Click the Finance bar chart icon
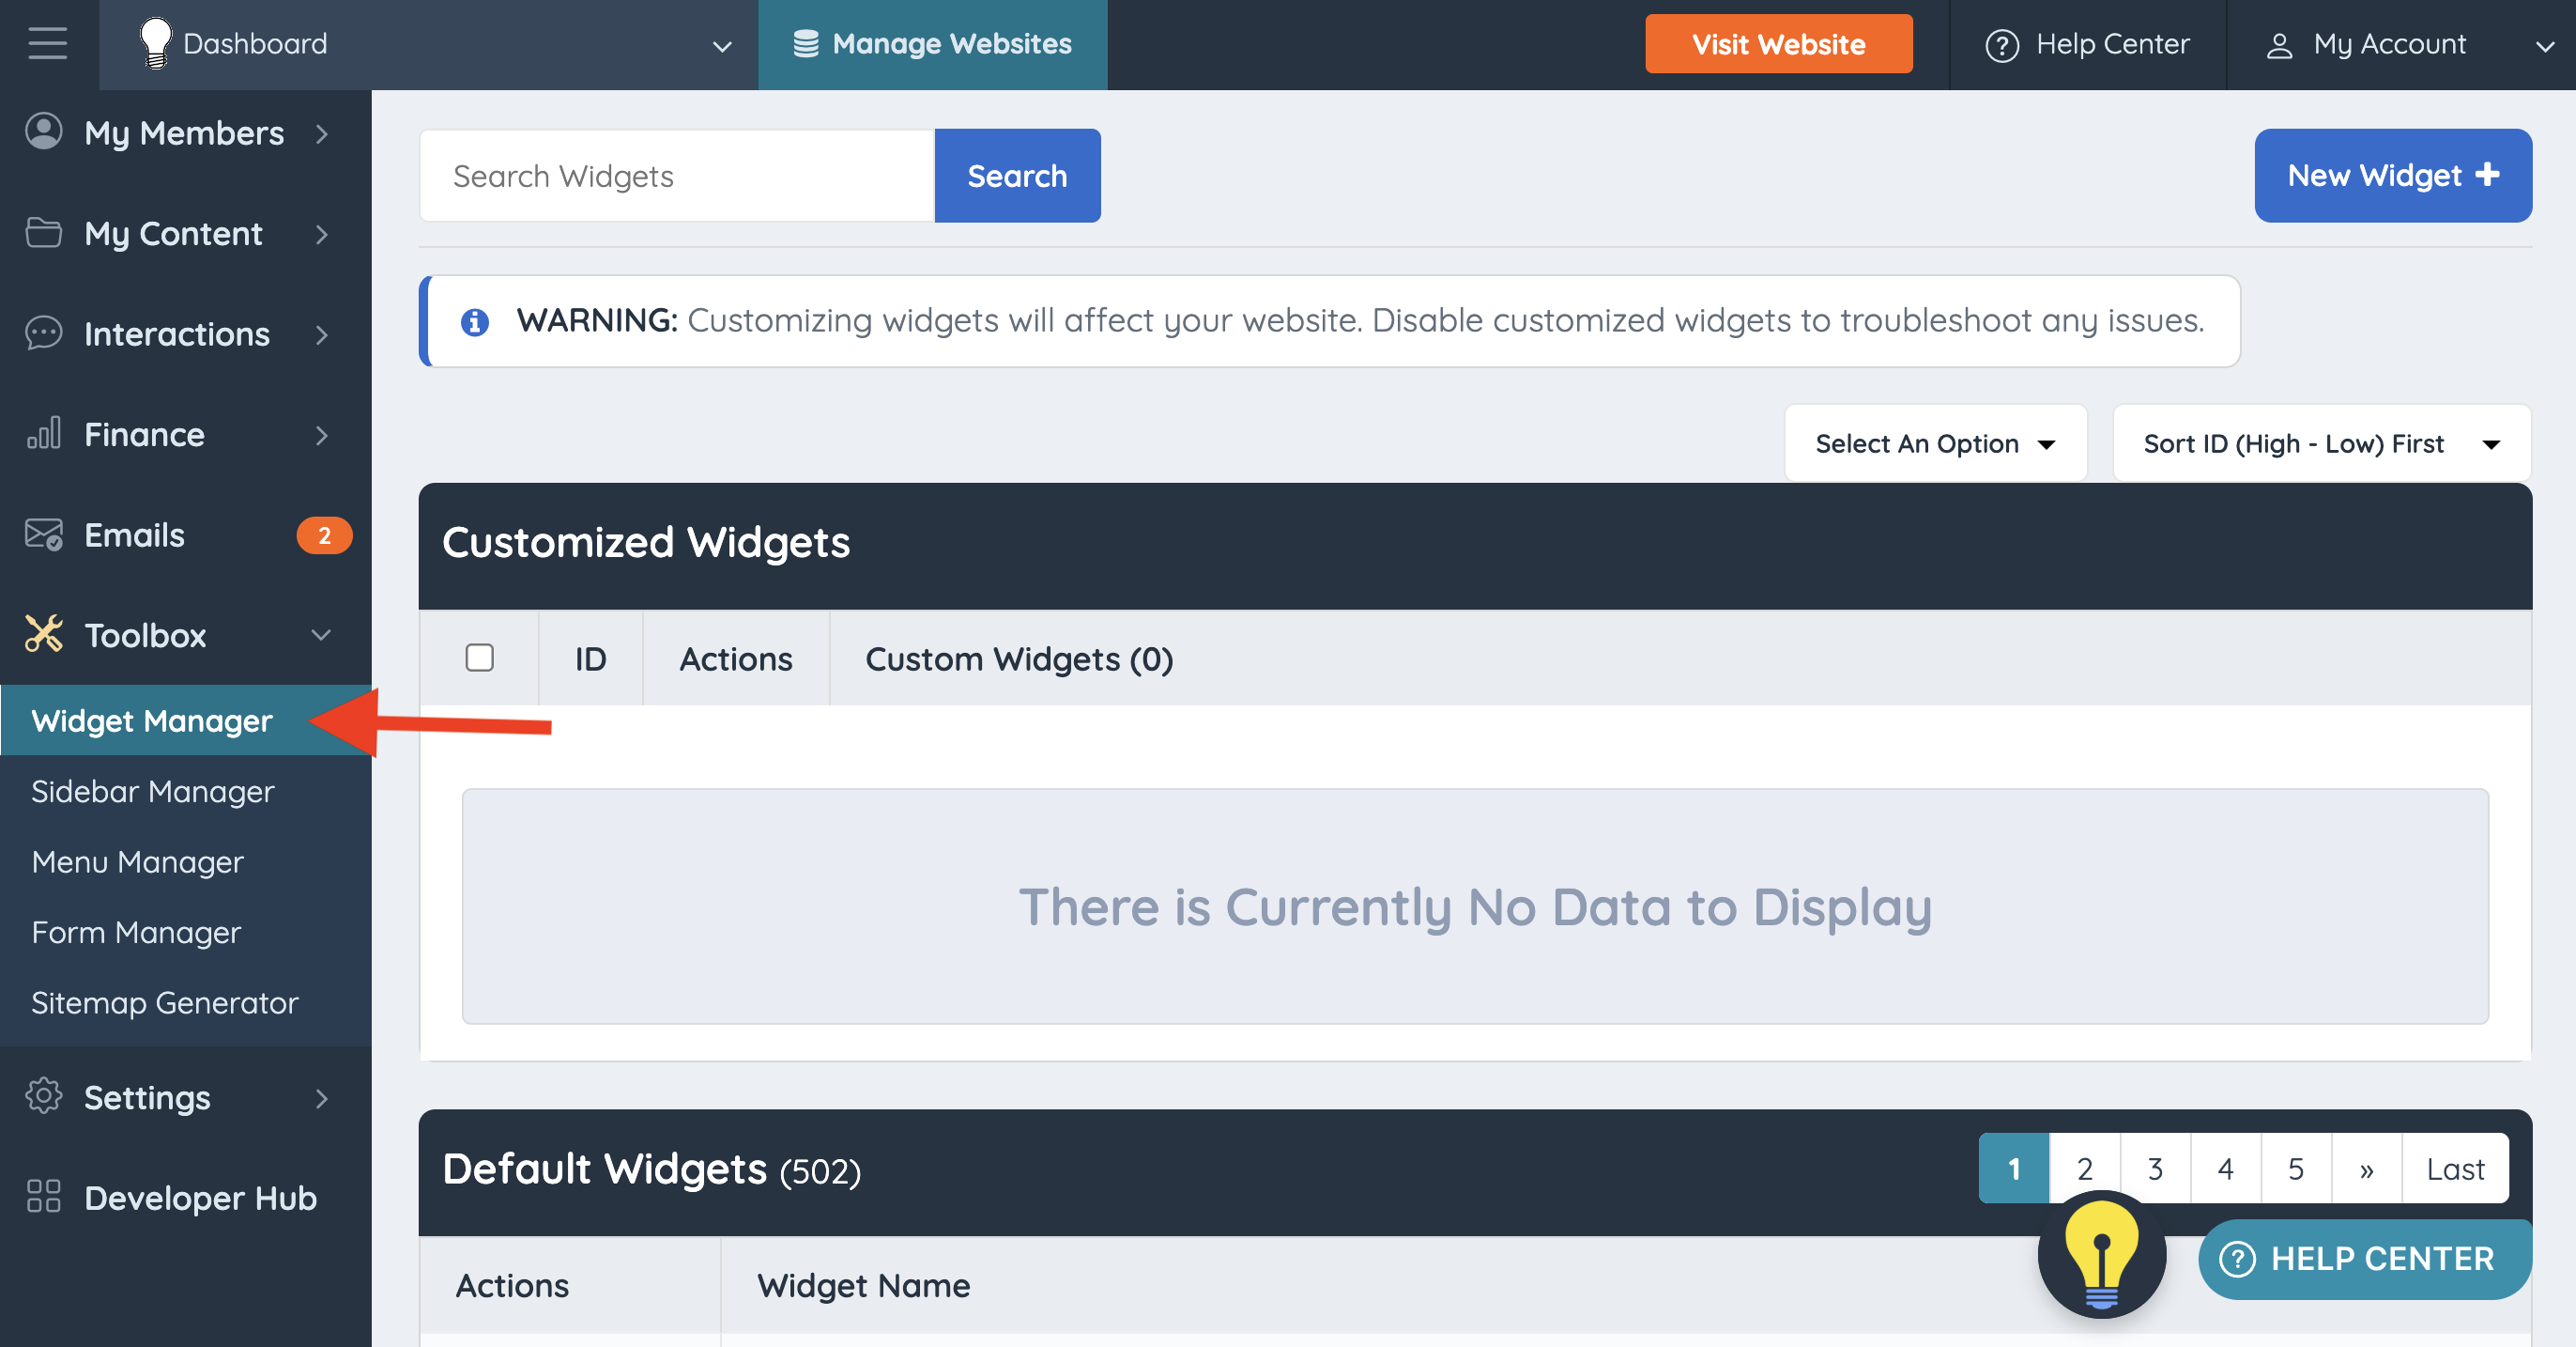 point(43,433)
